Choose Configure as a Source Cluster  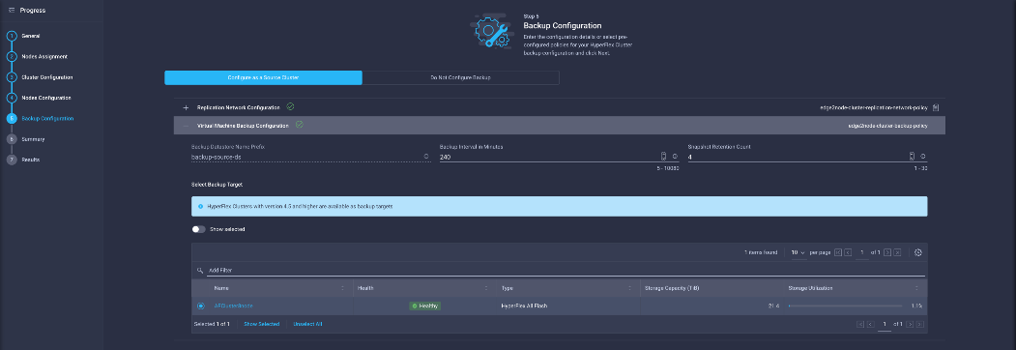[x=263, y=77]
